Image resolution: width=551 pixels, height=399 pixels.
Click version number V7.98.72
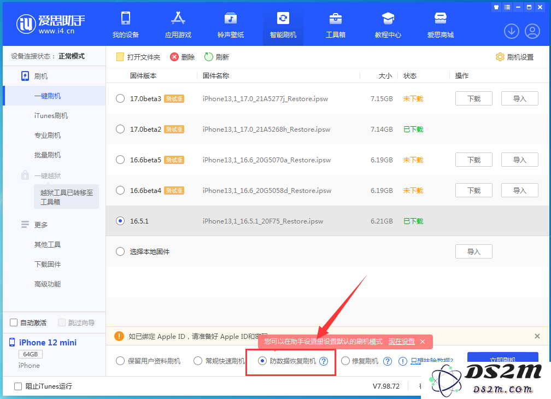[386, 386]
